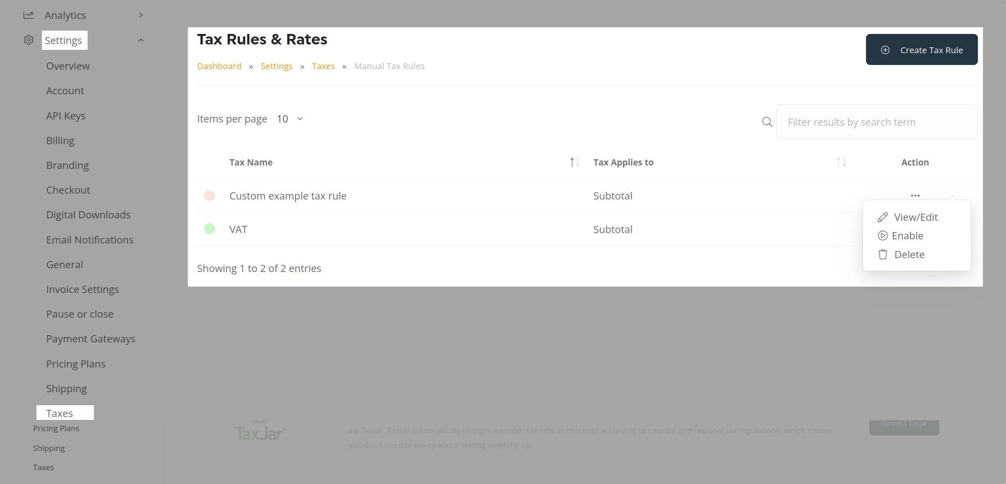
Task: Click green status dot of VAT rule
Action: [x=209, y=229]
